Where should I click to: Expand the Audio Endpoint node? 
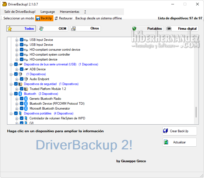[x=17, y=79]
